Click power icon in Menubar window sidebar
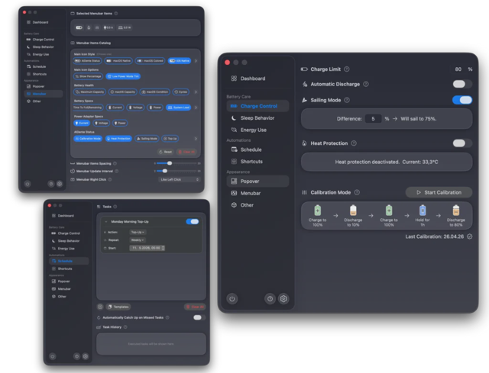This screenshot has width=489, height=373. pos(28,184)
